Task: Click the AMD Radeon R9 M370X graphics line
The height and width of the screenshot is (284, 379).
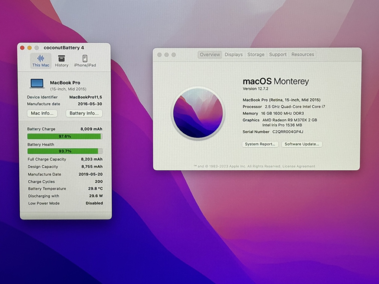Action: point(290,120)
